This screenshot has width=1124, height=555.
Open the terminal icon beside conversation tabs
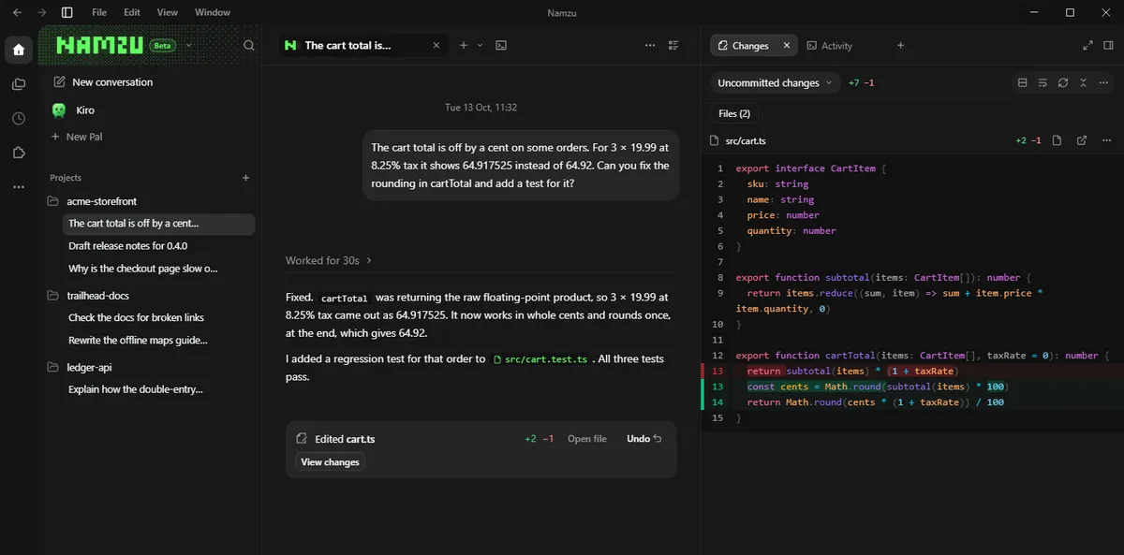tap(501, 45)
